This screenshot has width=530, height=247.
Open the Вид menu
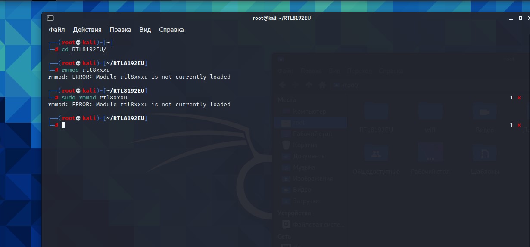[x=145, y=30]
